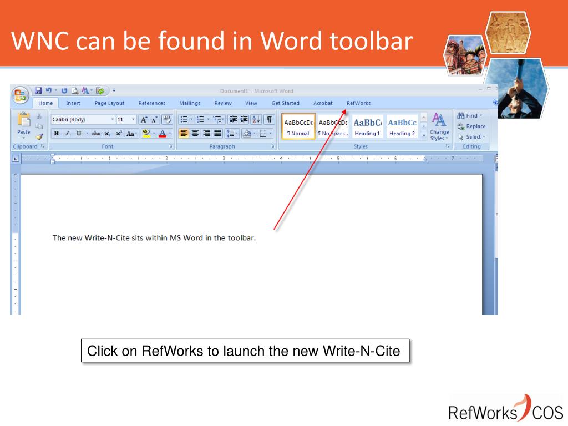
Task: Toggle Show/Hide paragraph marks
Action: pos(269,119)
